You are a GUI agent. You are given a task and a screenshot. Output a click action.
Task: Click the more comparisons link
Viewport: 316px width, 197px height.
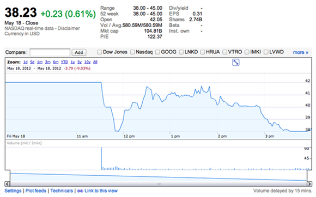pos(301,52)
